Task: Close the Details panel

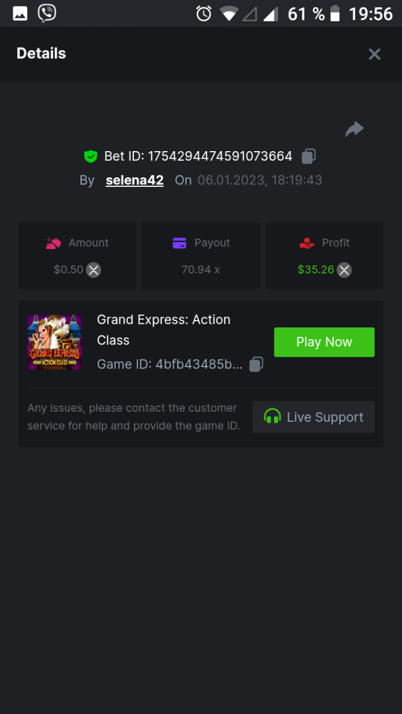Action: [x=375, y=54]
